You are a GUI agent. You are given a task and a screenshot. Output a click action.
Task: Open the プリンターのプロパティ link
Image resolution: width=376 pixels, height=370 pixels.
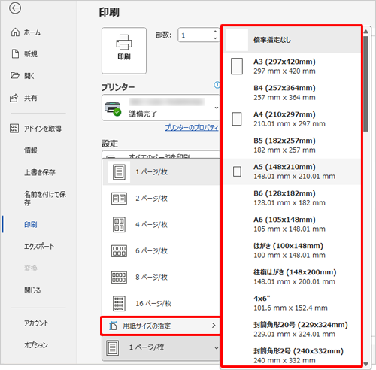click(x=192, y=128)
